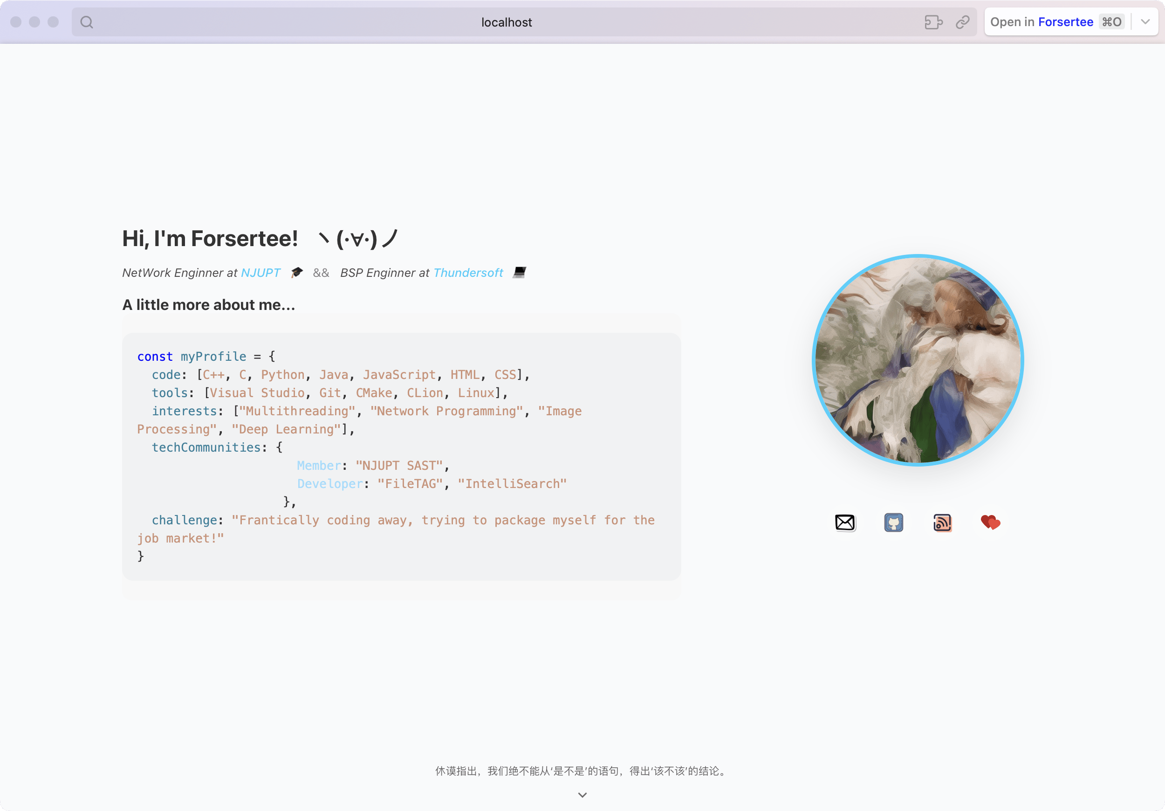Open the NJUPT link
Image resolution: width=1165 pixels, height=811 pixels.
click(260, 273)
